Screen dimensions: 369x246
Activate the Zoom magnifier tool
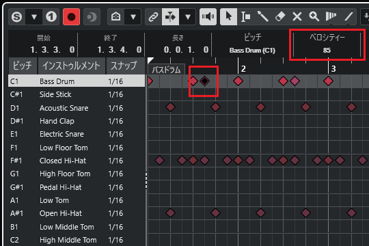(x=314, y=16)
